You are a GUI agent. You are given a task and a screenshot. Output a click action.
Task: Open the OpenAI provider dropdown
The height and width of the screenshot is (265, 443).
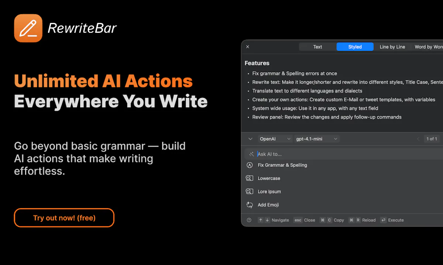275,139
